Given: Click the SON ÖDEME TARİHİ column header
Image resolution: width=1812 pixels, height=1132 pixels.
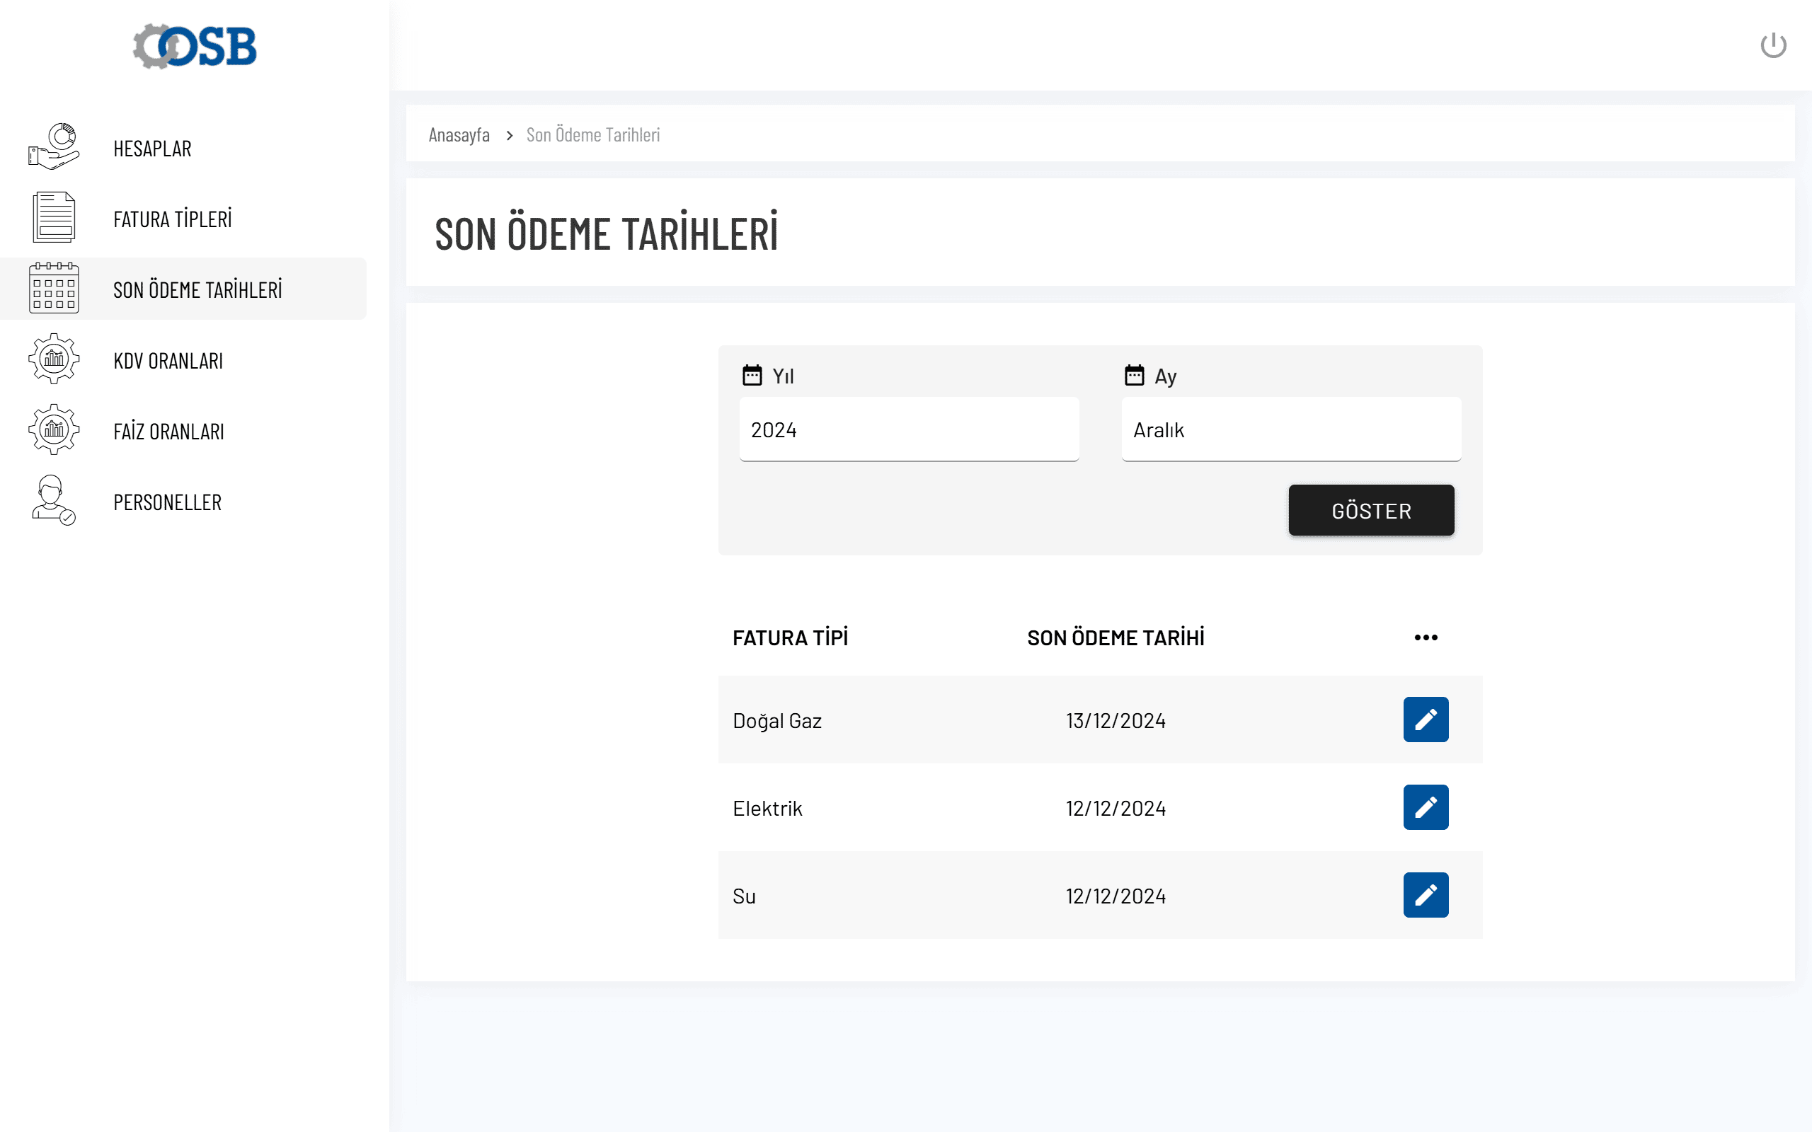Looking at the screenshot, I should [x=1115, y=638].
